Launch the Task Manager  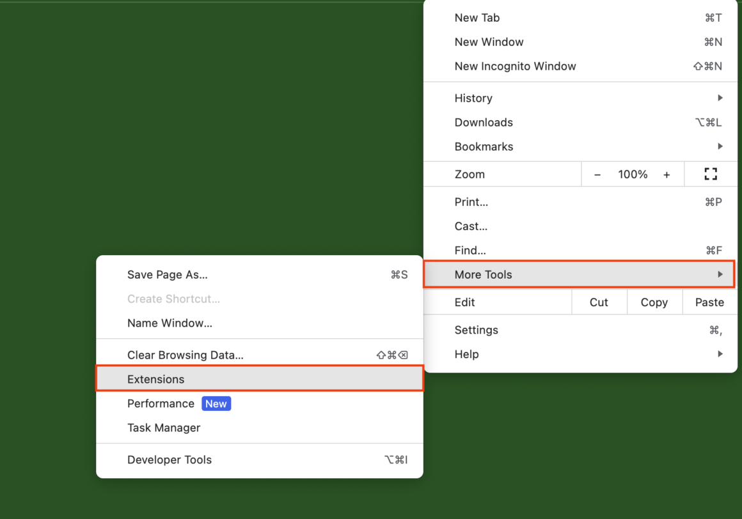point(164,428)
